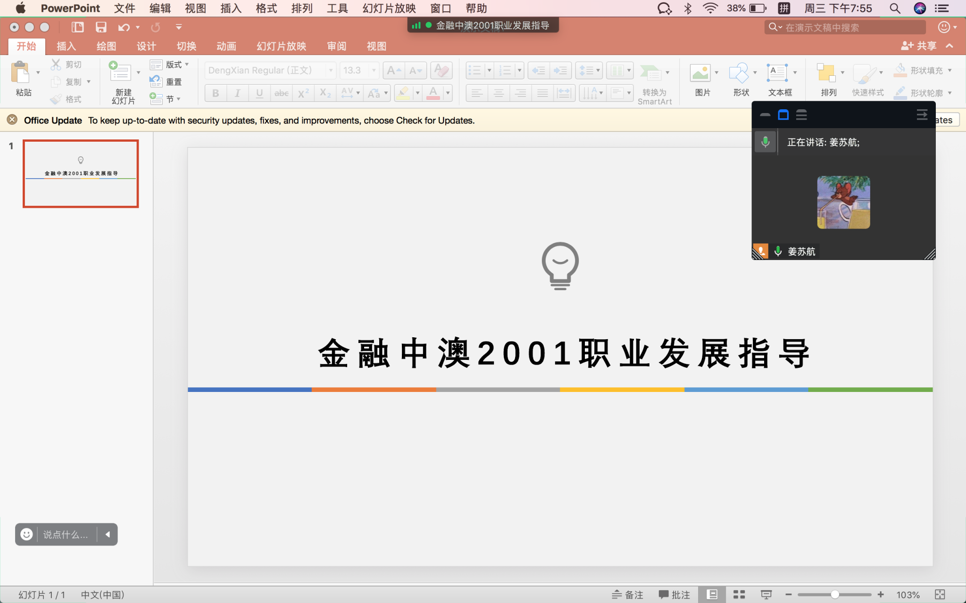Open the Slide Show menu in menu bar
The image size is (966, 603).
click(389, 8)
